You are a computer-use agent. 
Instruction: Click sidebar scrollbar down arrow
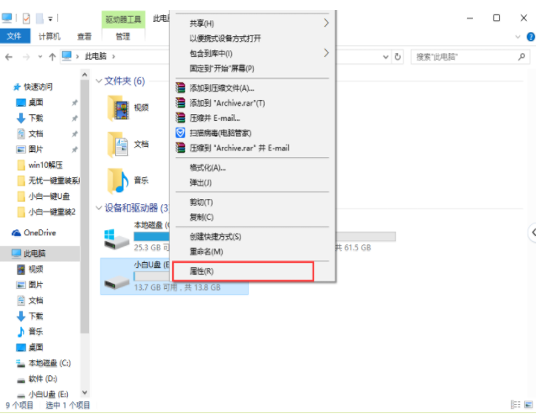coord(85,393)
